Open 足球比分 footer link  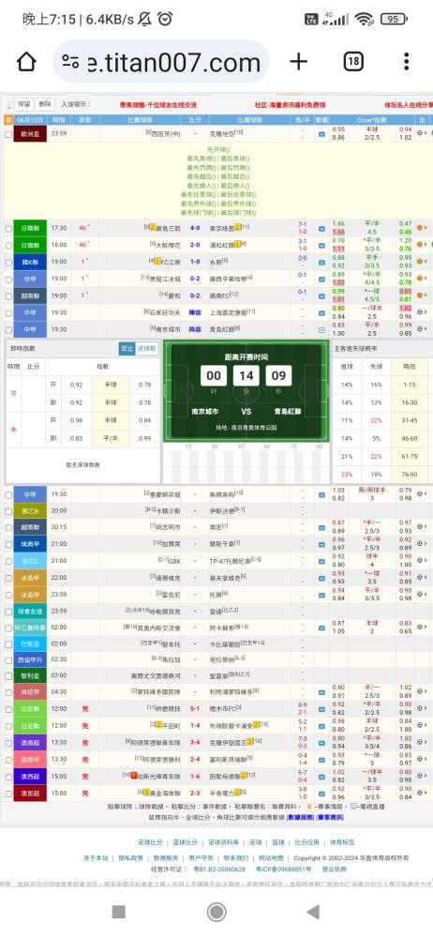148,841
